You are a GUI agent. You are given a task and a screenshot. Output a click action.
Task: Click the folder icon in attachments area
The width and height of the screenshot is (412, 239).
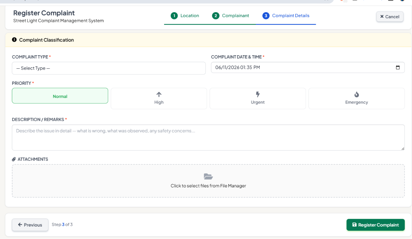[208, 177]
